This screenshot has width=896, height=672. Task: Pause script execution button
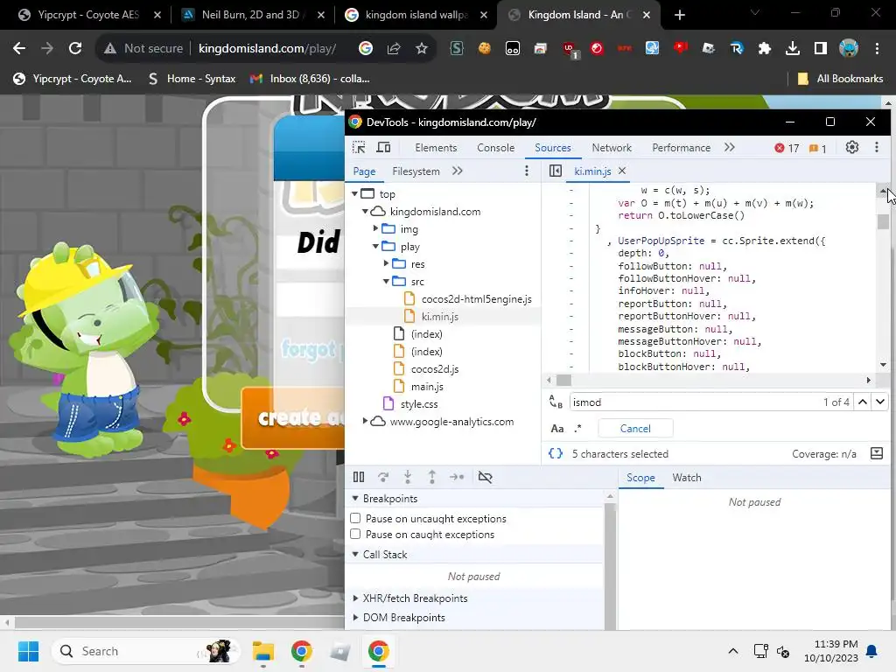click(x=359, y=477)
